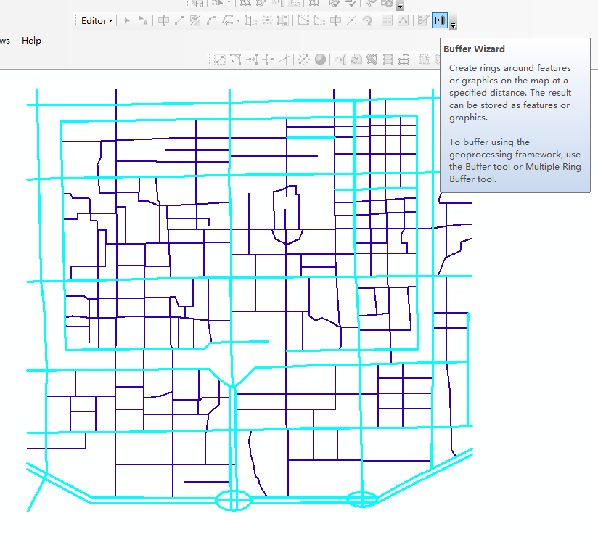Click the Extend tool icon
Viewport: 598px width, 545px height.
click(x=252, y=60)
